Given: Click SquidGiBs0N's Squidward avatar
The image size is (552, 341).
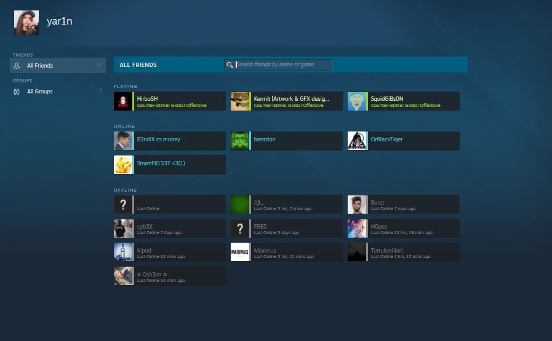Looking at the screenshot, I should tap(357, 101).
